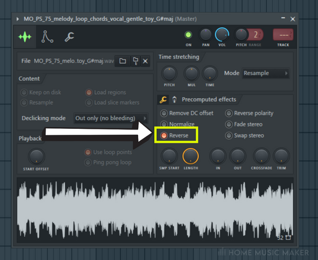Toggle Load regions option

pyautogui.click(x=106, y=92)
